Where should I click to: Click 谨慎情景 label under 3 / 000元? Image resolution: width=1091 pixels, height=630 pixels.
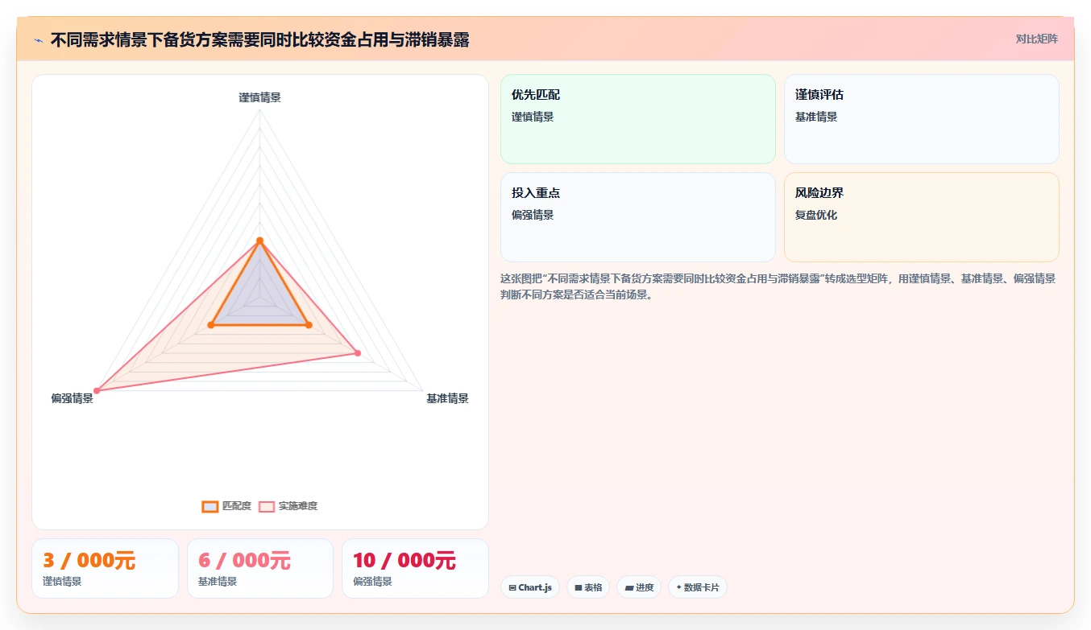(62, 581)
